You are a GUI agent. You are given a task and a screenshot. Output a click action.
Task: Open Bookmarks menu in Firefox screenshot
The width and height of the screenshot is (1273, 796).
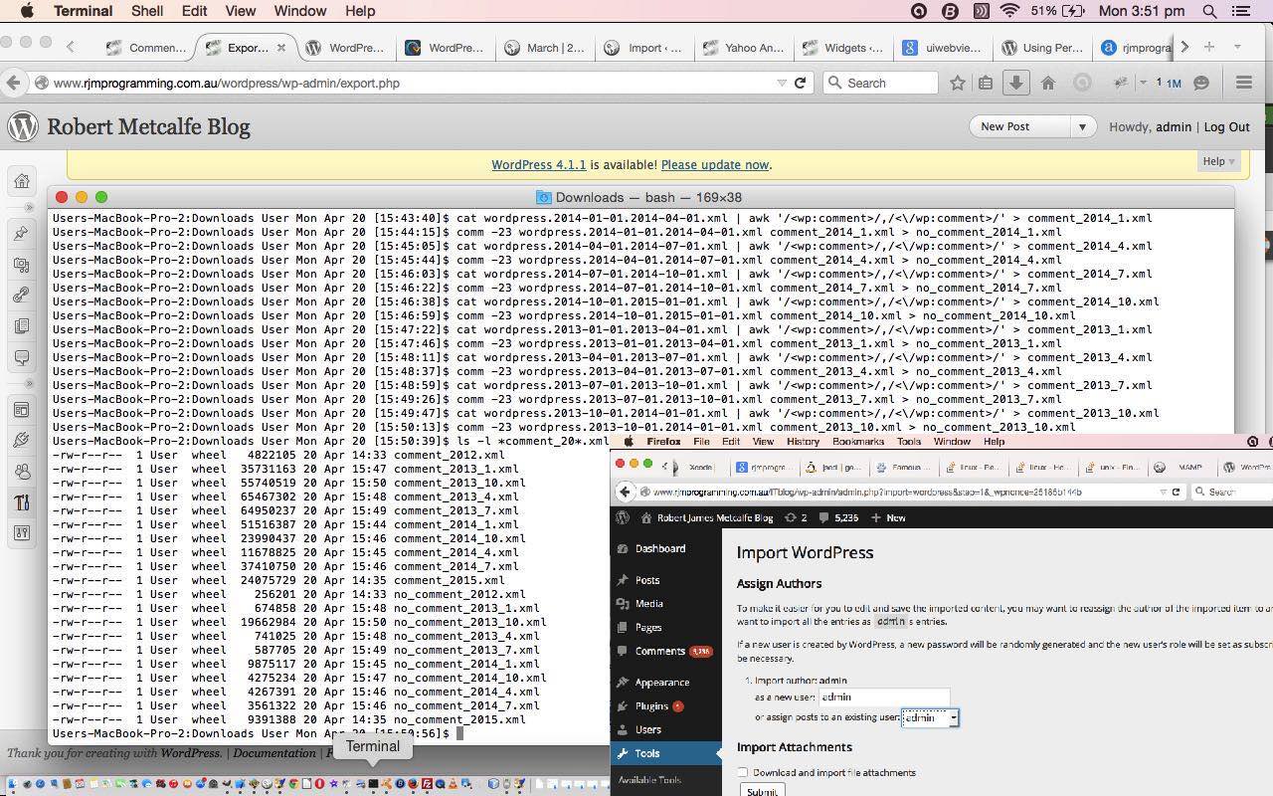point(858,442)
